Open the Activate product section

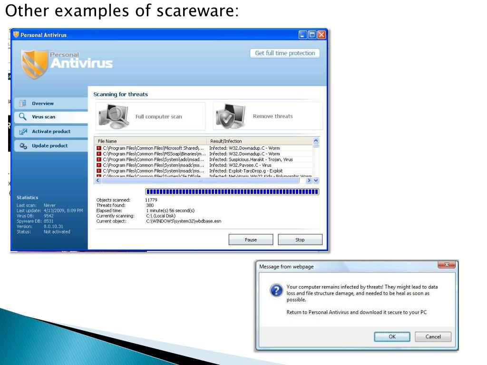coord(51,131)
